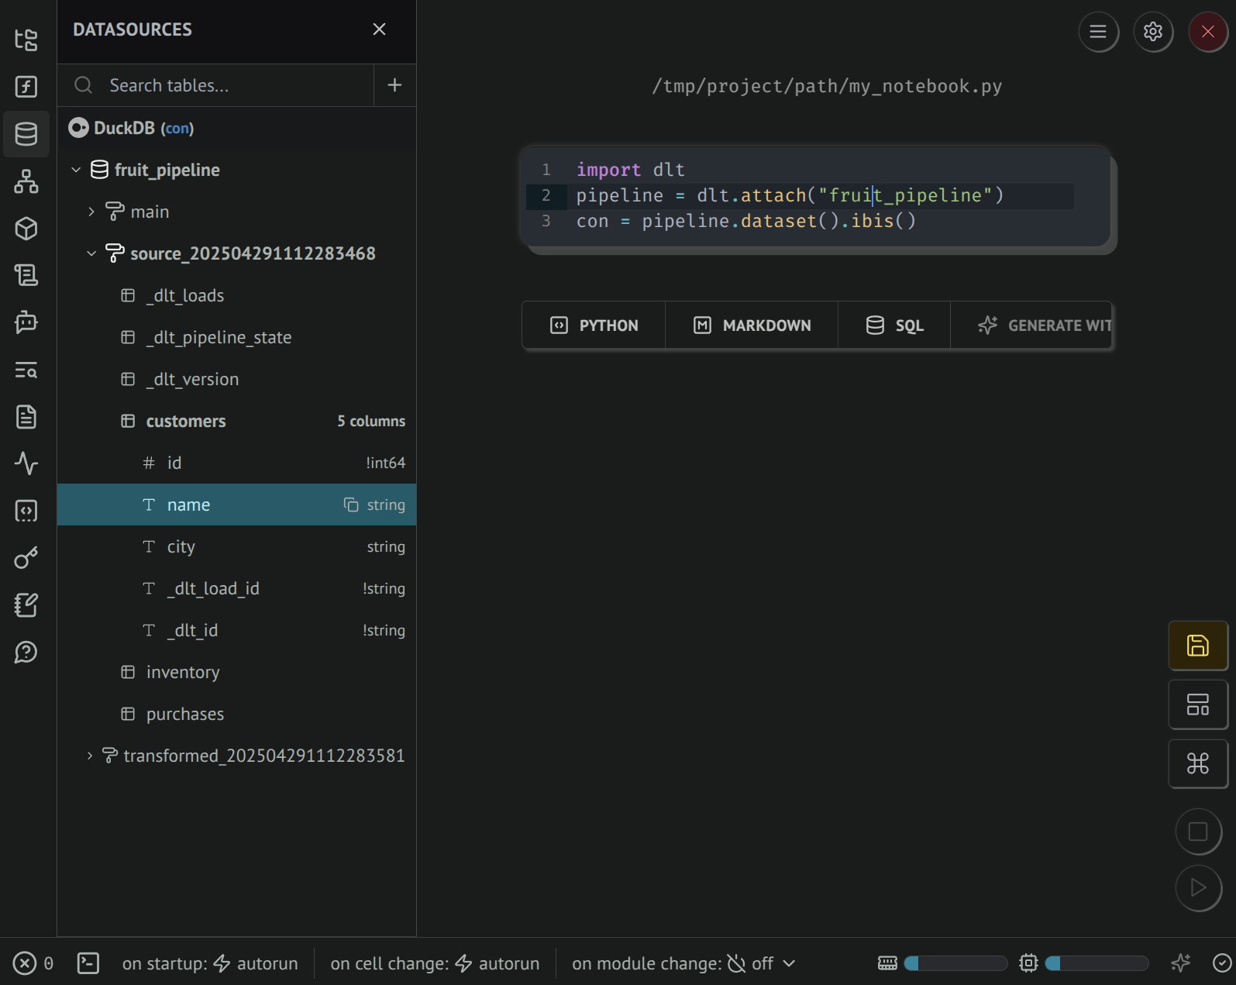1236x985 pixels.
Task: Expand transformed_20250429112283581 schema
Action: point(90,756)
